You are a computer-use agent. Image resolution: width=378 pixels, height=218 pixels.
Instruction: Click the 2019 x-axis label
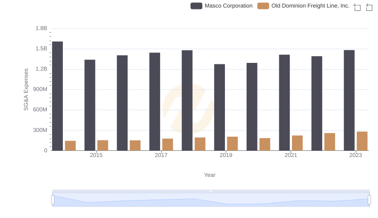(226, 155)
